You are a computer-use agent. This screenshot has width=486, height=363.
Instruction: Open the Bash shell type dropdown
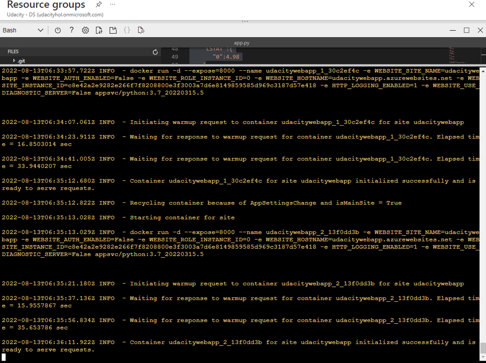[23, 30]
